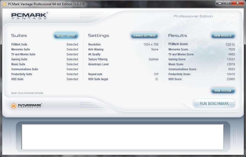Click the PCMark Score value 12015
This screenshot has width=246, height=157.
pyautogui.click(x=230, y=45)
